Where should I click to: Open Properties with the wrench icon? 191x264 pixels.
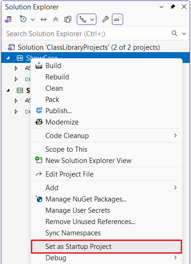point(106,19)
